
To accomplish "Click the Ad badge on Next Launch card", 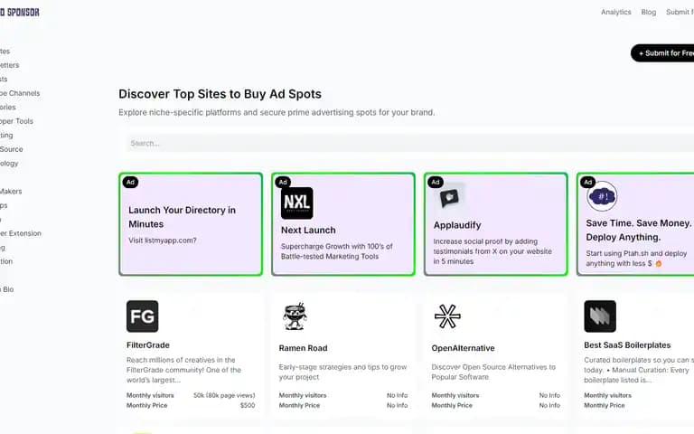I will tap(283, 182).
